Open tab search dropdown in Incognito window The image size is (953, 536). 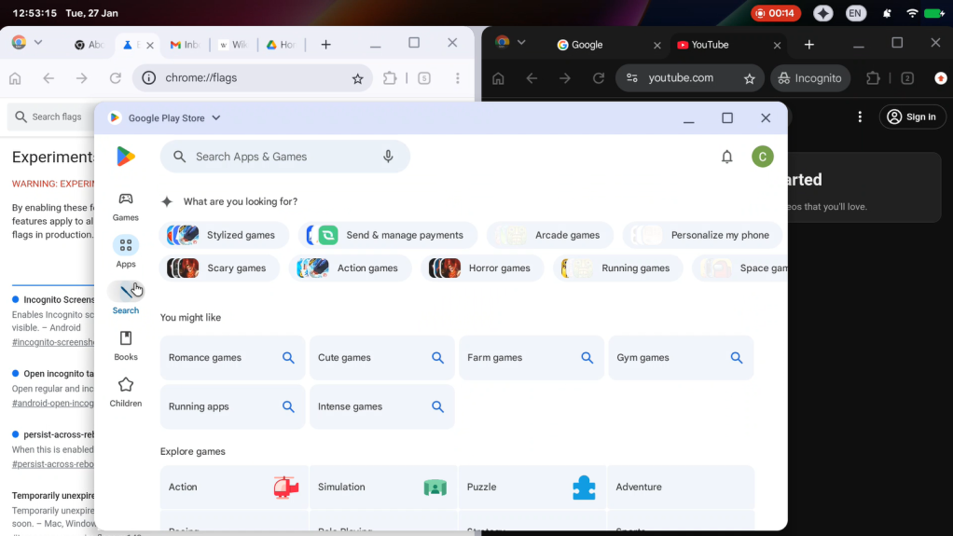(521, 43)
